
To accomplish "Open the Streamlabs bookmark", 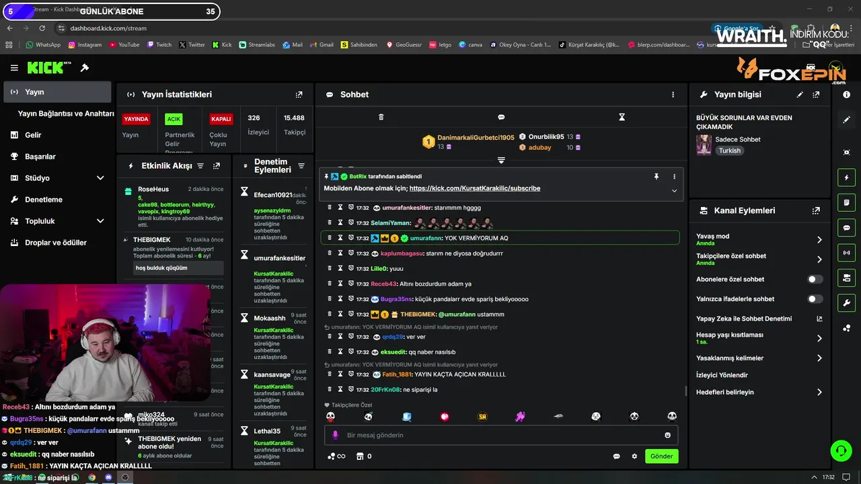I will pyautogui.click(x=256, y=45).
